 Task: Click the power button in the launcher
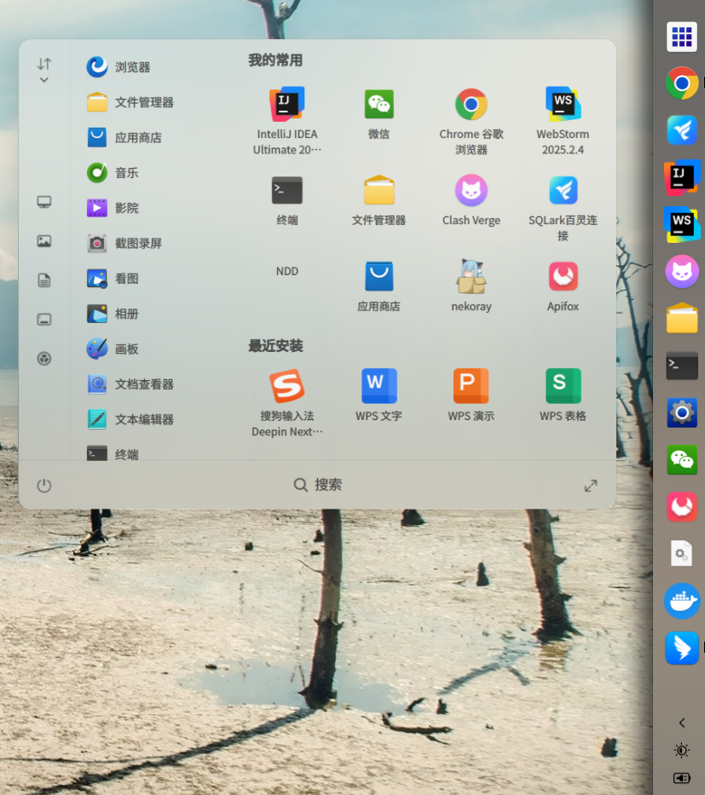point(44,486)
